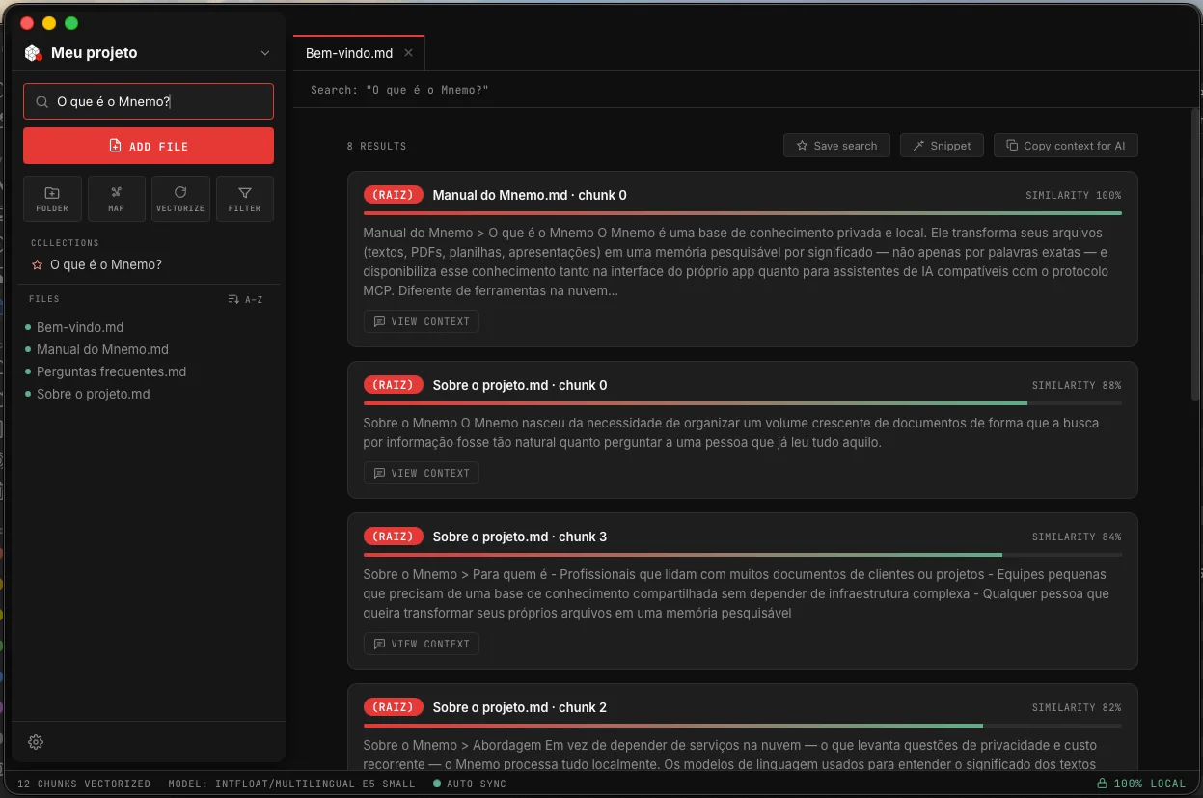Image resolution: width=1203 pixels, height=798 pixels.
Task: Open collection 'O que é o Mnemo?'
Action: (106, 264)
